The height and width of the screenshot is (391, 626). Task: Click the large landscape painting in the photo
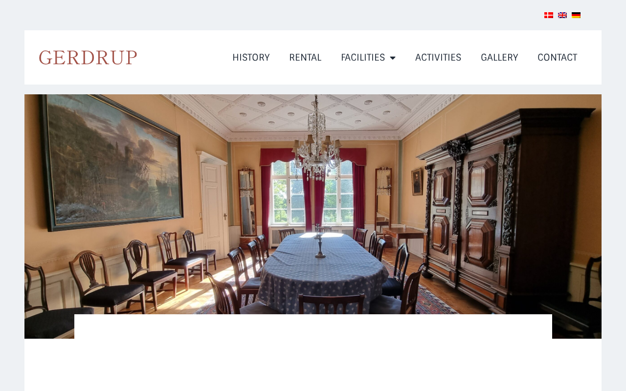[112, 161]
